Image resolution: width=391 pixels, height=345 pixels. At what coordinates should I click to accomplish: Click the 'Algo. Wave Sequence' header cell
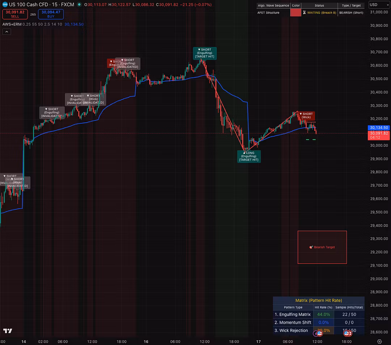tap(273, 5)
